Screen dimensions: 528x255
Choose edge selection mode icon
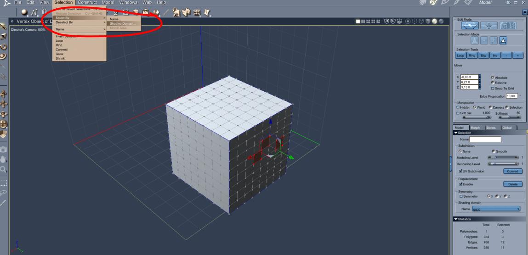(494, 41)
